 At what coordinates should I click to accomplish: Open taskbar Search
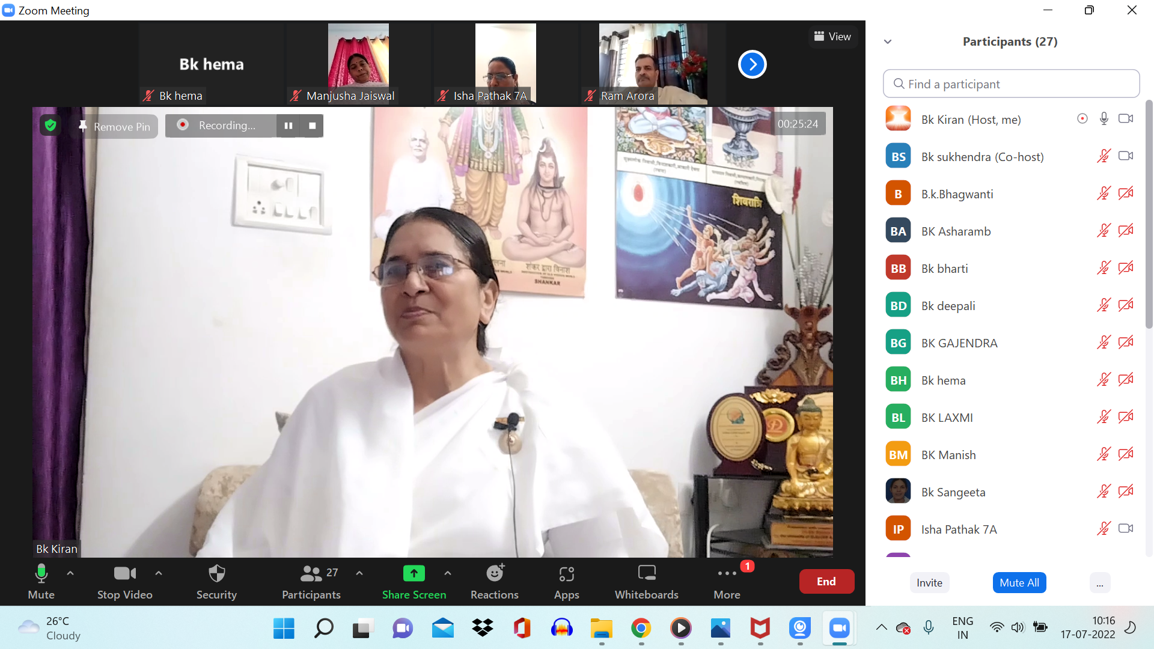[x=323, y=629]
